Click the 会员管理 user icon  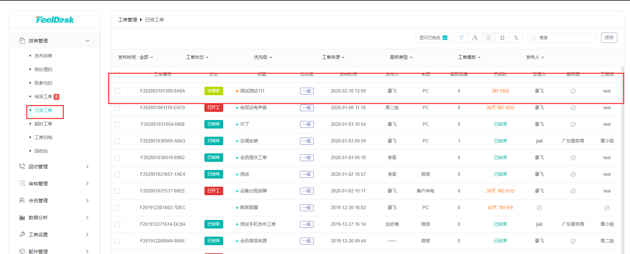(22, 200)
